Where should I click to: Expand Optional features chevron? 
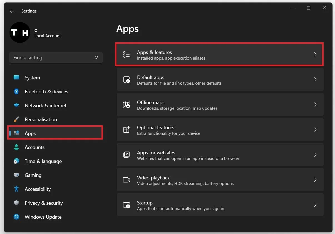(x=315, y=130)
